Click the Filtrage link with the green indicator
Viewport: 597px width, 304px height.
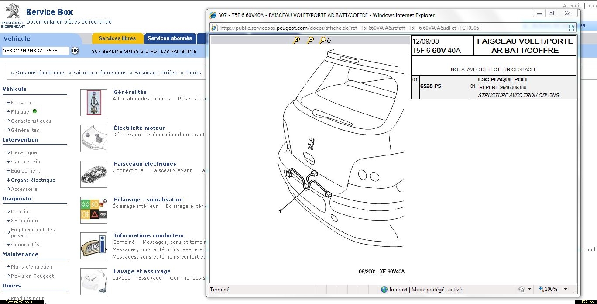click(x=20, y=112)
